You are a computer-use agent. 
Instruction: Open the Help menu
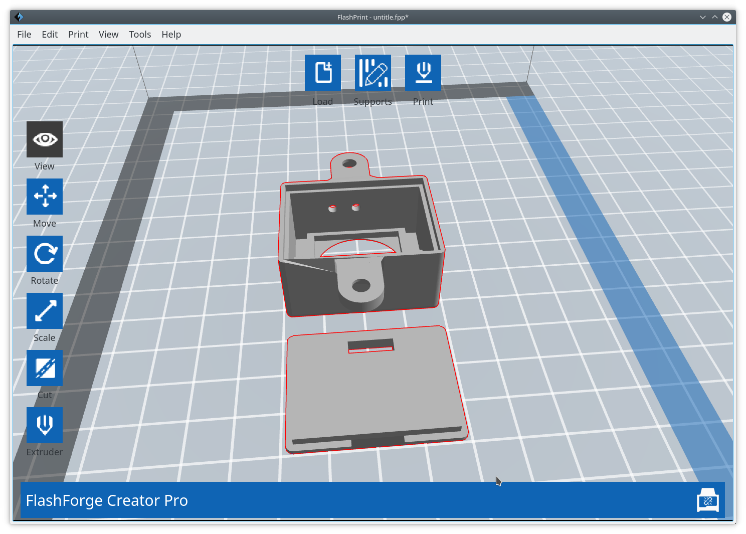(171, 35)
